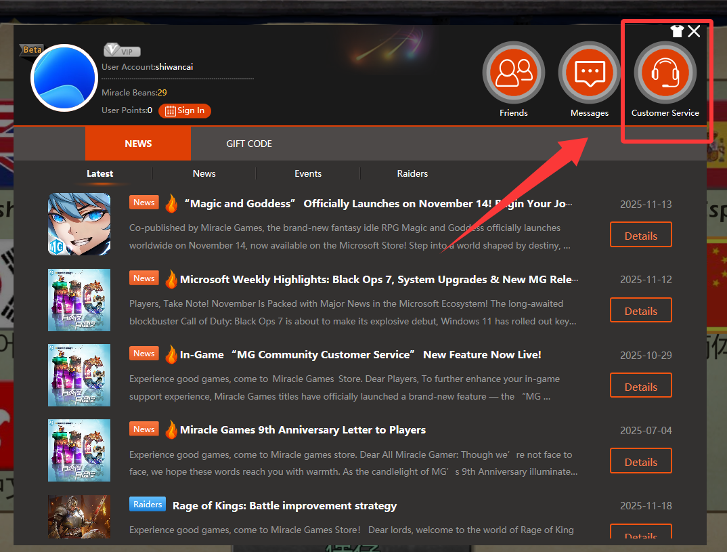View Details for Microsoft Weekly Highlights
This screenshot has height=552, width=727.
tap(640, 311)
